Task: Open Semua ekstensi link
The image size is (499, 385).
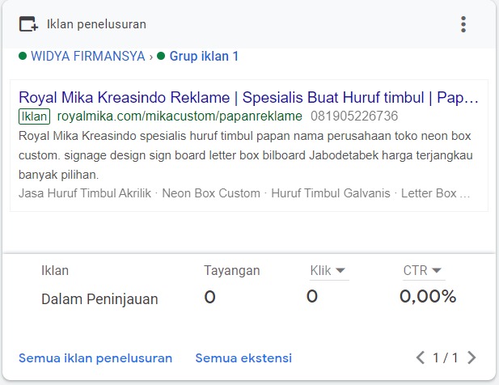Action: (x=243, y=358)
